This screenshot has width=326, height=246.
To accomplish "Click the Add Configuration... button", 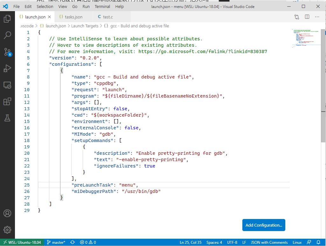I will tap(264, 225).
